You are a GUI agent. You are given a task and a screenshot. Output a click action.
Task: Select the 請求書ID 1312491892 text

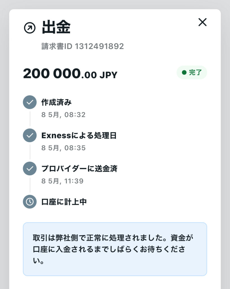(x=82, y=46)
